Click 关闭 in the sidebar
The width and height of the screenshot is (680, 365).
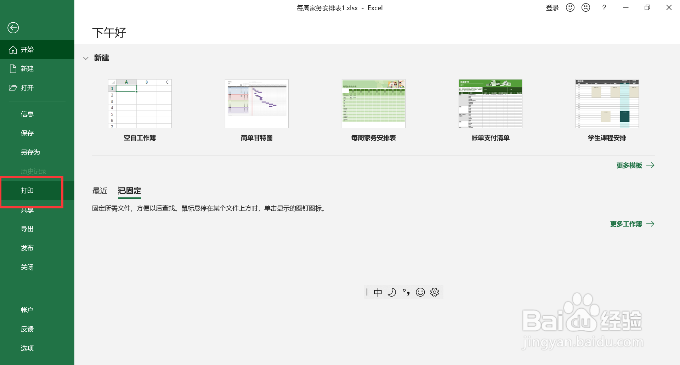(37, 267)
